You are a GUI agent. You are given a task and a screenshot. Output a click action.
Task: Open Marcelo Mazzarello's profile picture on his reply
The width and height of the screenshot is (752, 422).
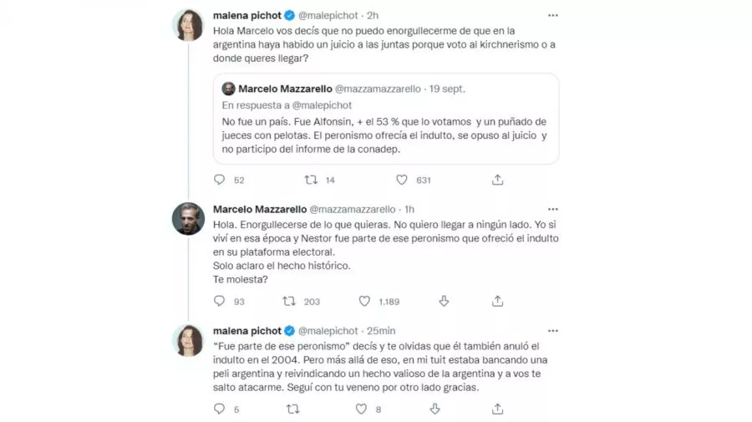188,219
